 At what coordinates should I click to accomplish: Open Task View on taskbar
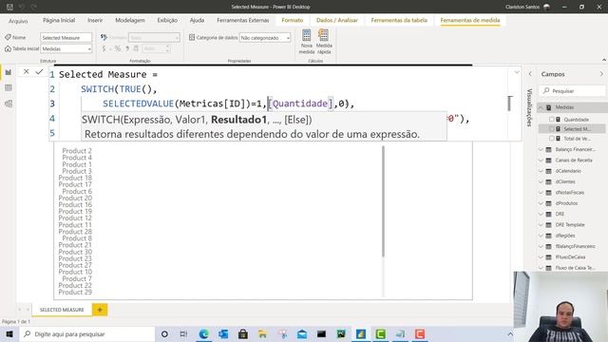pos(183,333)
